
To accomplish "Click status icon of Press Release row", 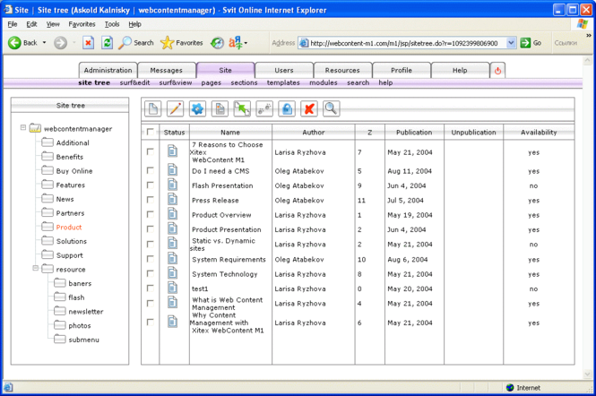I will (x=173, y=199).
